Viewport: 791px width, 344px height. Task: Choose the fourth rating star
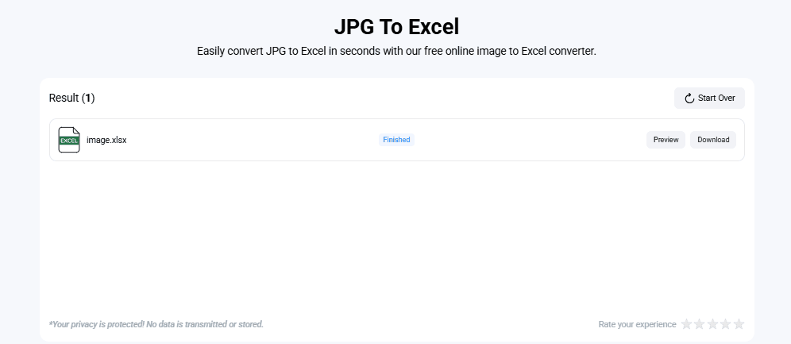point(726,324)
